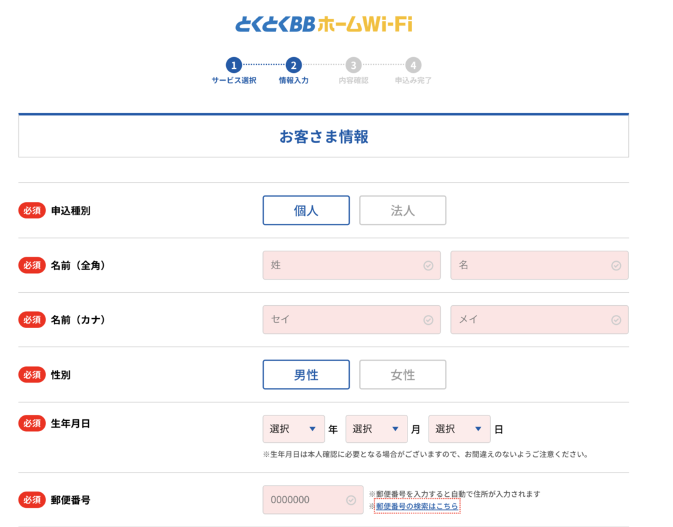Open 郵便番号の検索はこちら link

(417, 507)
